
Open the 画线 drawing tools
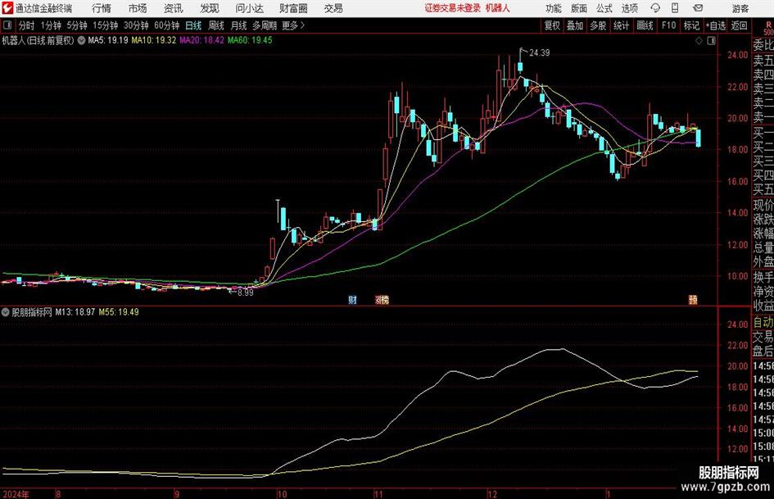point(645,25)
